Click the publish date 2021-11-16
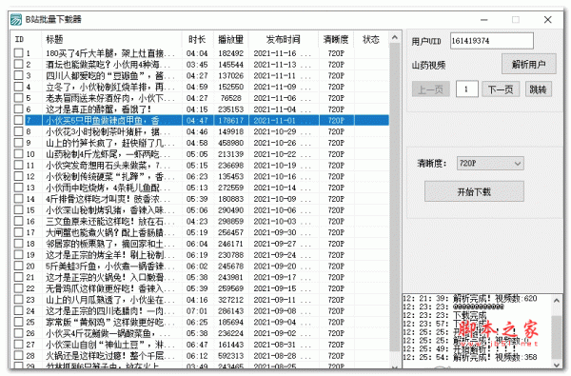The image size is (571, 376). point(275,53)
